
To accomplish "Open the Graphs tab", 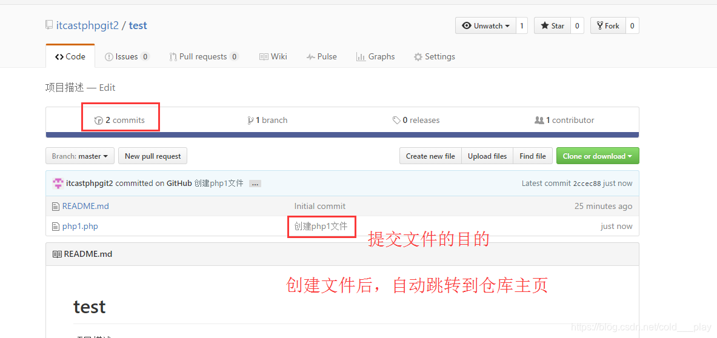I will pyautogui.click(x=375, y=57).
